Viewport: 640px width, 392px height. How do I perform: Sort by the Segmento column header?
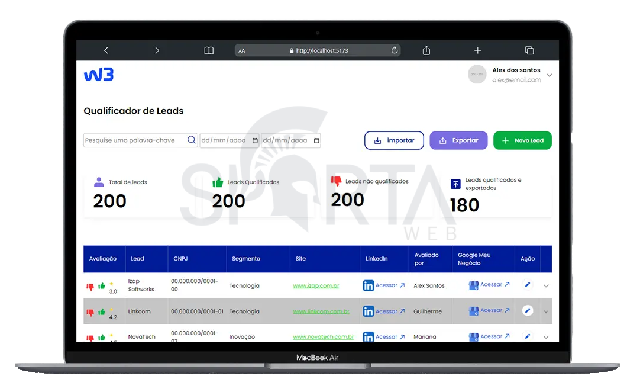245,259
